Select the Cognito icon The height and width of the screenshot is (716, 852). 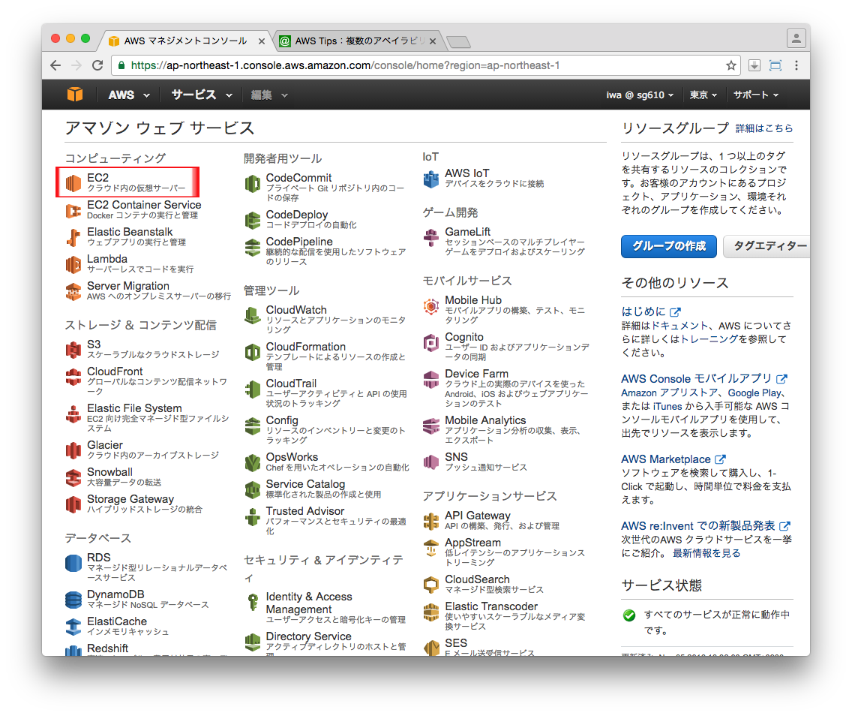(431, 342)
